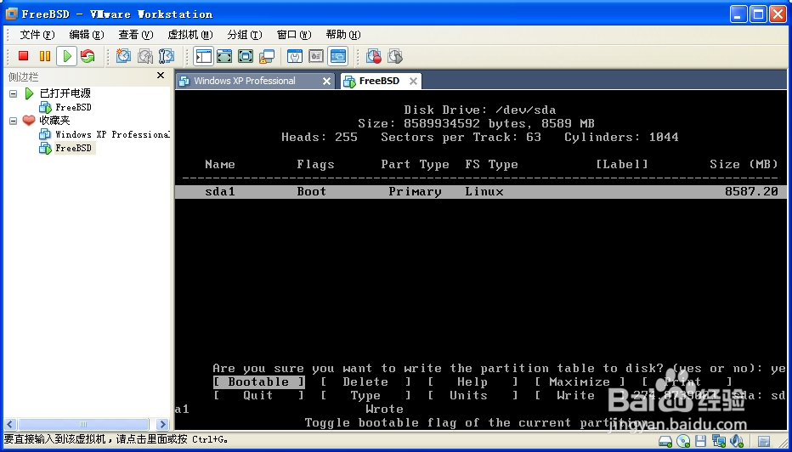The width and height of the screenshot is (792, 452).
Task: Revert the VM to its snapshot
Action: (x=145, y=56)
